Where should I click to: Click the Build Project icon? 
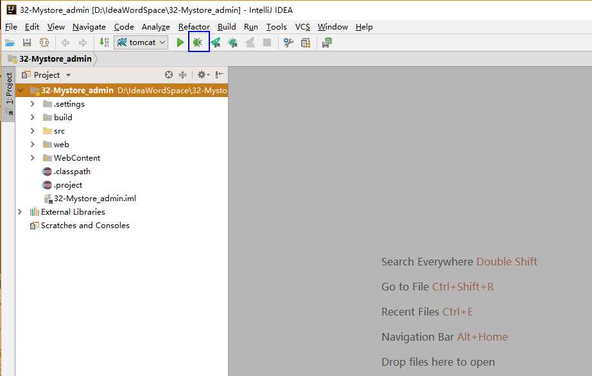(104, 42)
